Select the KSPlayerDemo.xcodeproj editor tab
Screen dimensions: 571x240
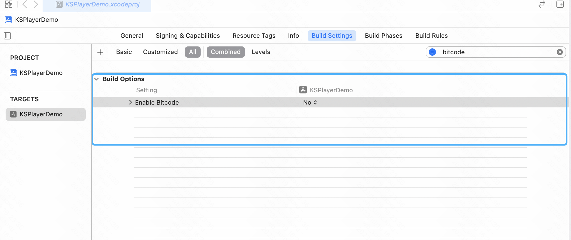(97, 4)
